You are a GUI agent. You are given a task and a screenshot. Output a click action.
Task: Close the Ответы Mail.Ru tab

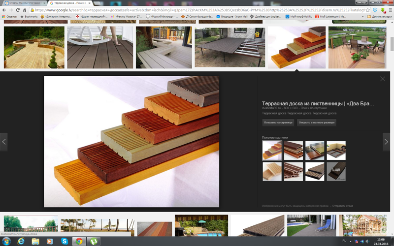pos(44,3)
